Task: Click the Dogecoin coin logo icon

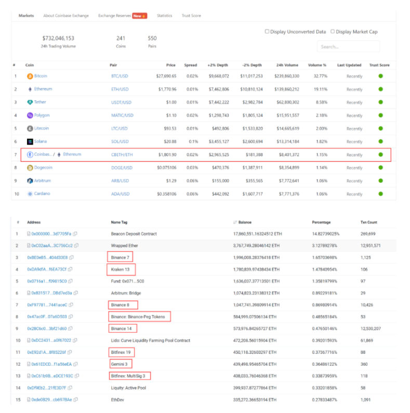Action: (30, 168)
